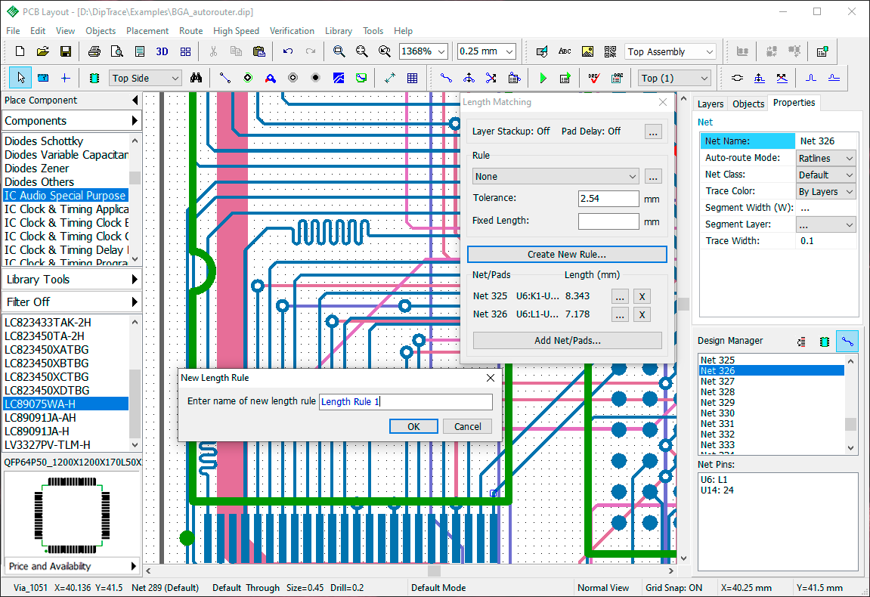Insert a picture from the toolbar
The image size is (870, 597).
587,51
